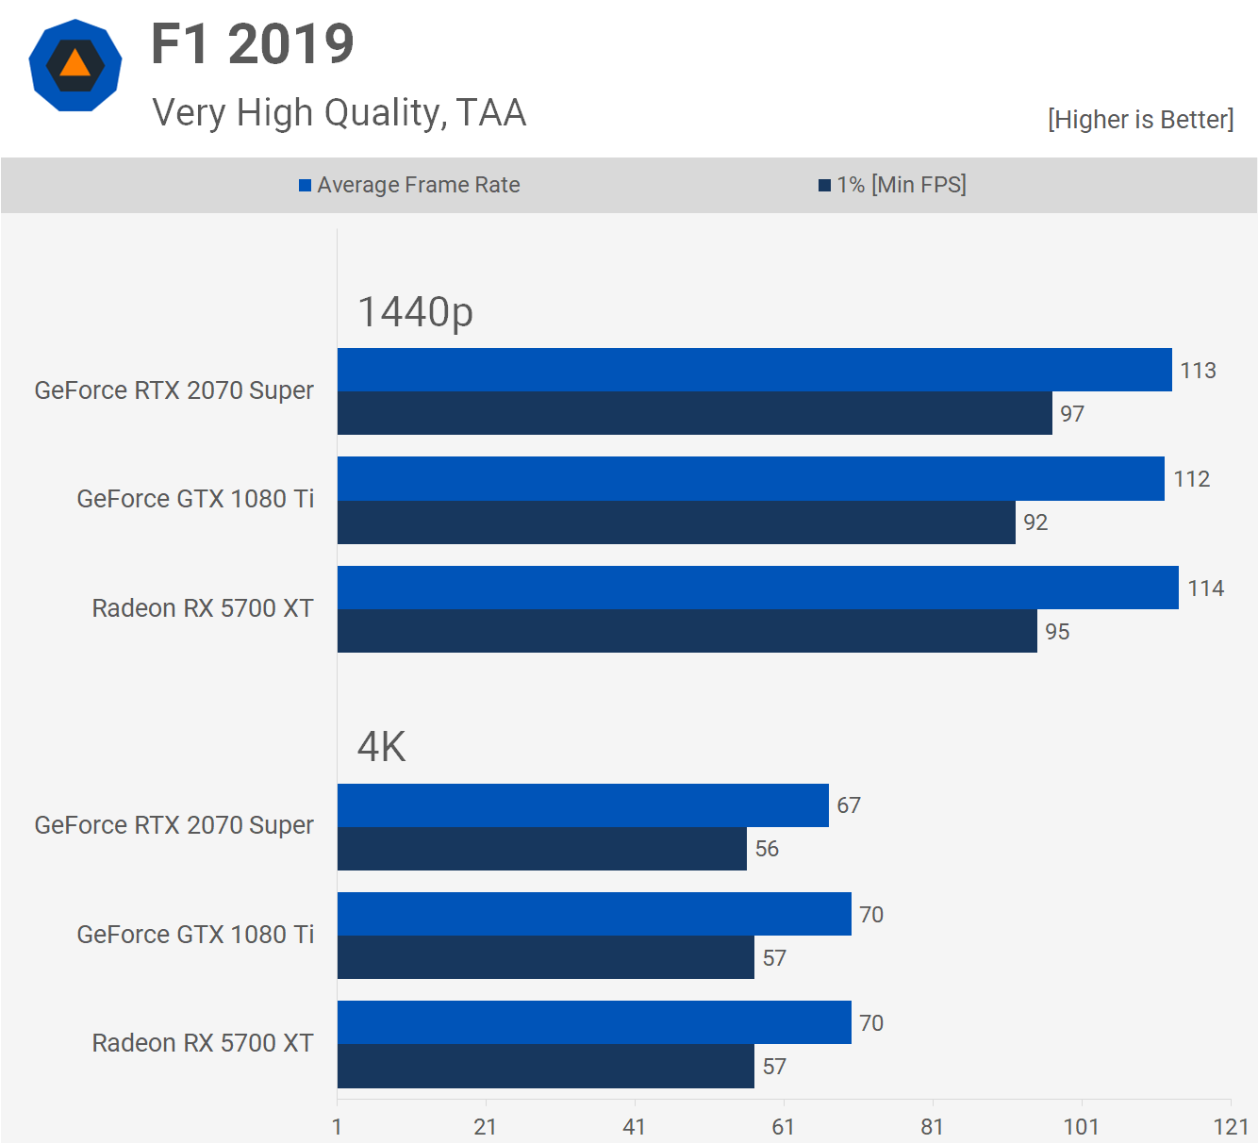Select the 4K RTX 2070 Super 56 minimum bar
Image resolution: width=1258 pixels, height=1144 pixels.
tap(541, 849)
